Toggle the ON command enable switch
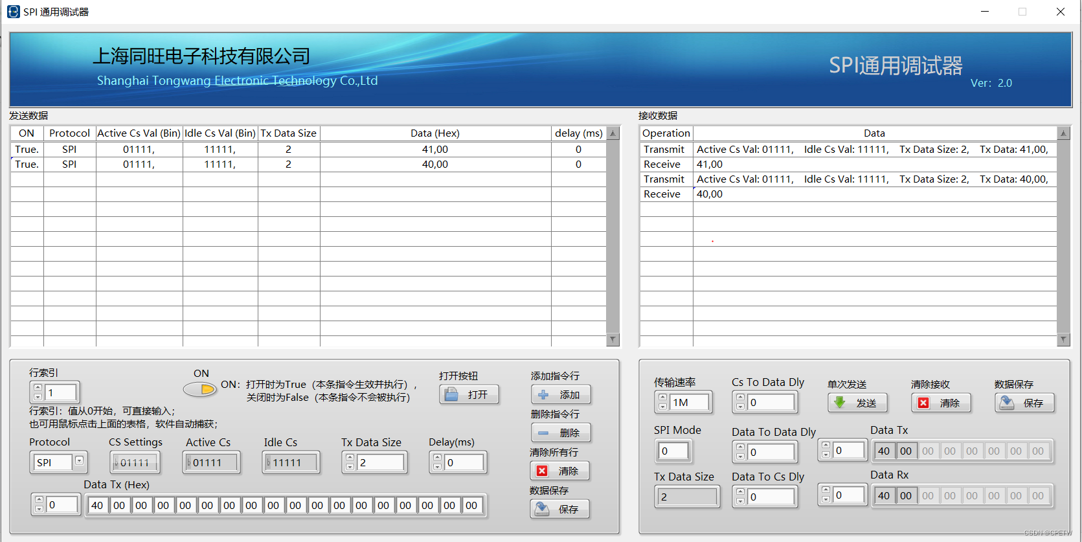Viewport: 1082px width, 542px height. (199, 389)
